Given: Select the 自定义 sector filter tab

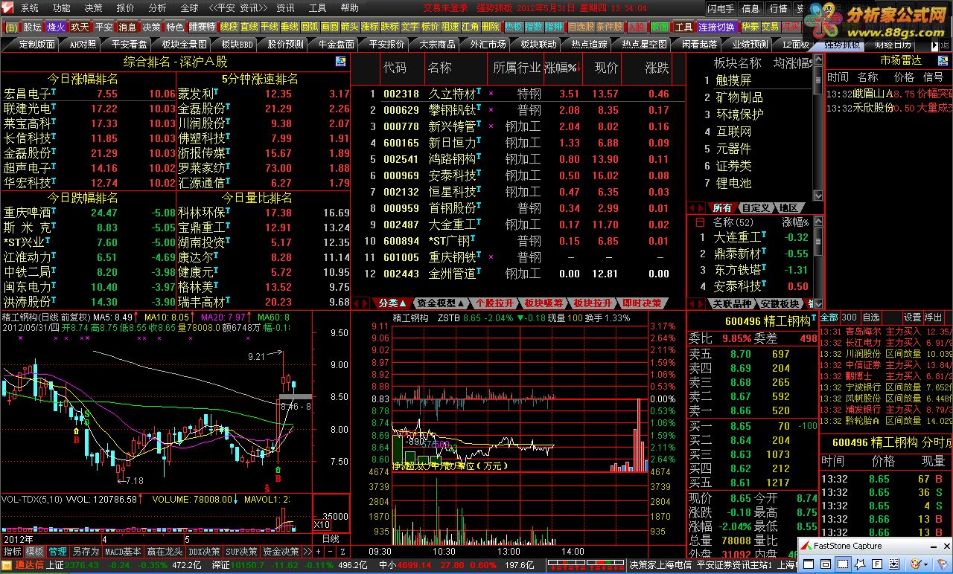Looking at the screenshot, I should (756, 208).
